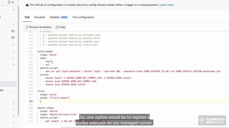Click 'docker push $IMAGE_NAME:$CI_COMMIT_SHA' line
The width and height of the screenshot is (229, 128).
(70, 81)
